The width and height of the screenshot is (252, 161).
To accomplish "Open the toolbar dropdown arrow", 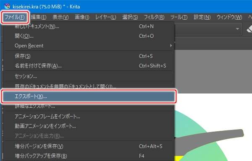I will point(237,29).
